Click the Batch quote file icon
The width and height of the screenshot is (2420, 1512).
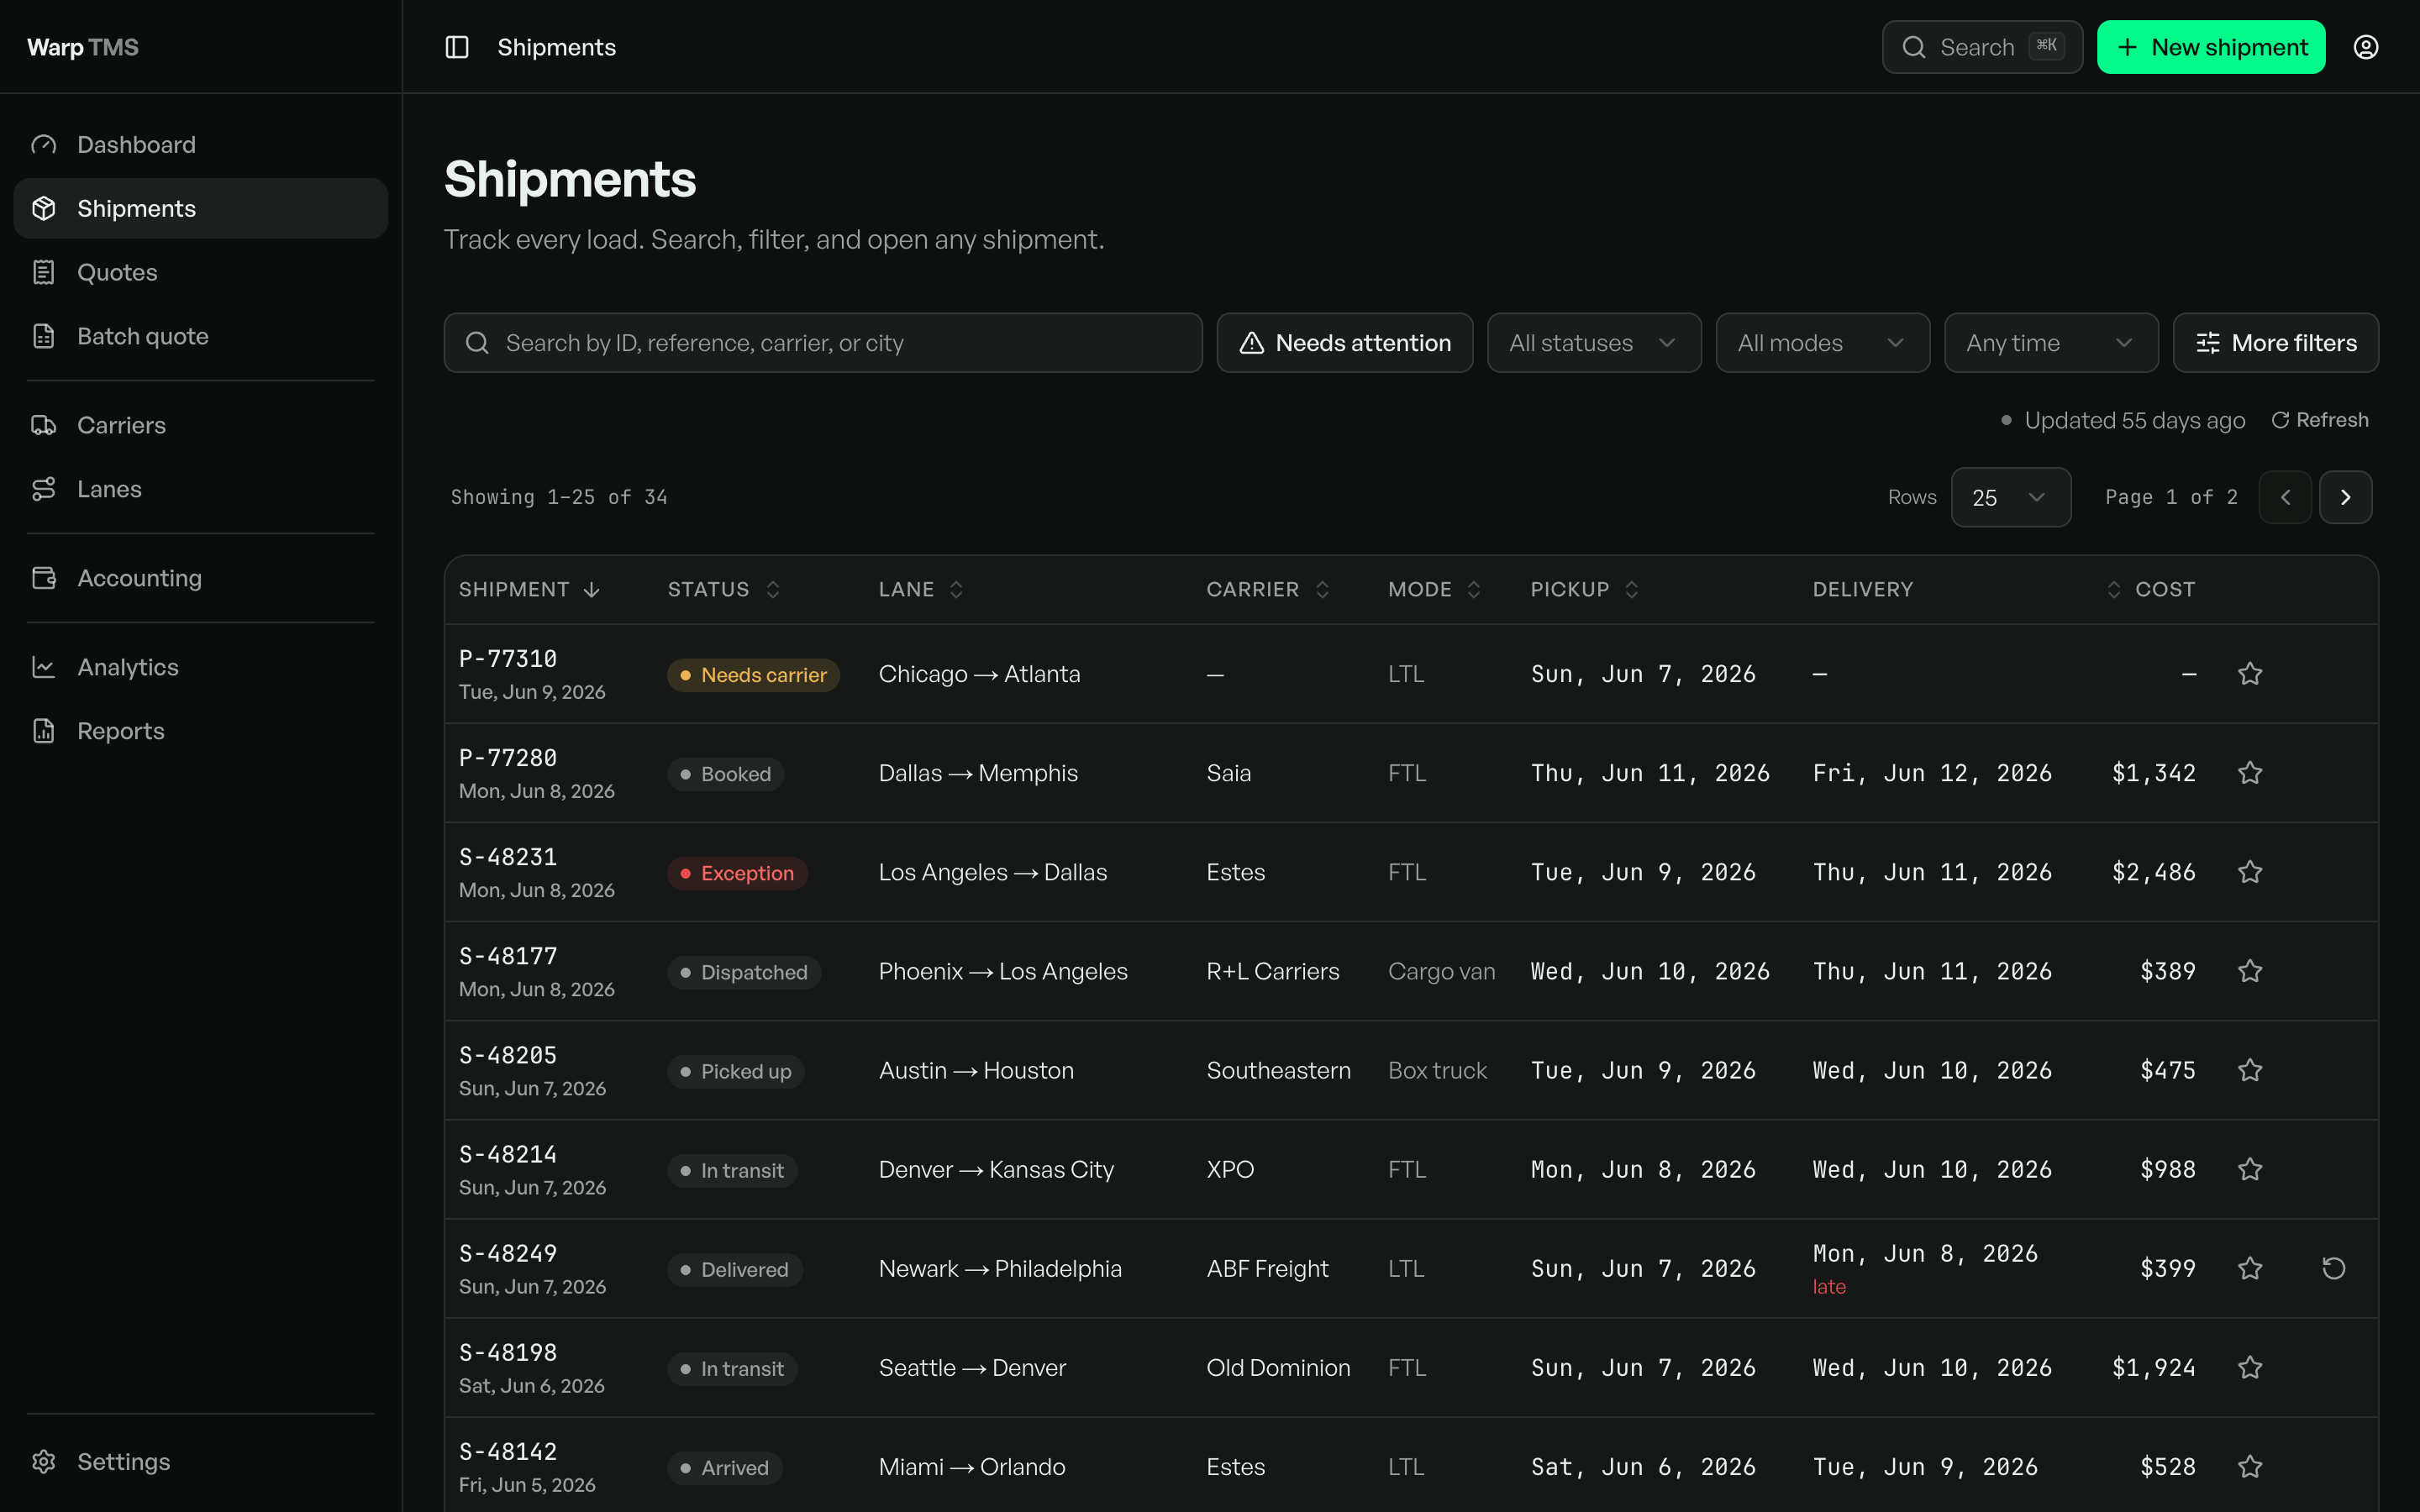(x=44, y=336)
